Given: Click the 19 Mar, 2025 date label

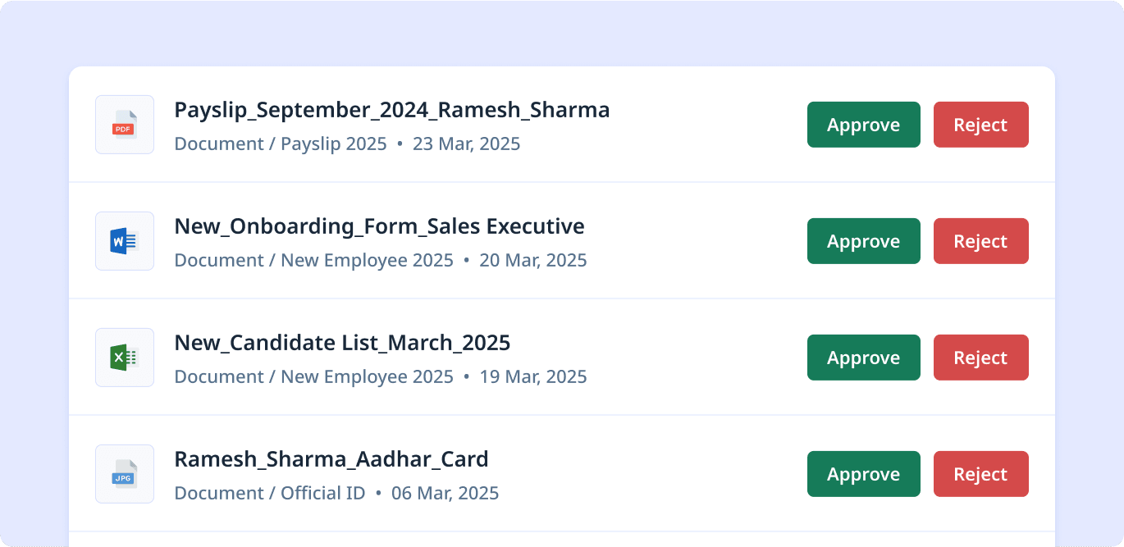Looking at the screenshot, I should coord(533,377).
